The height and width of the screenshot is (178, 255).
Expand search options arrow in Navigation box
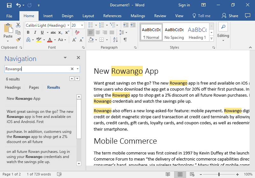[77, 69]
